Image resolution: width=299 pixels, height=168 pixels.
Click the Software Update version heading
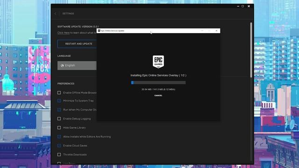[x=78, y=27]
